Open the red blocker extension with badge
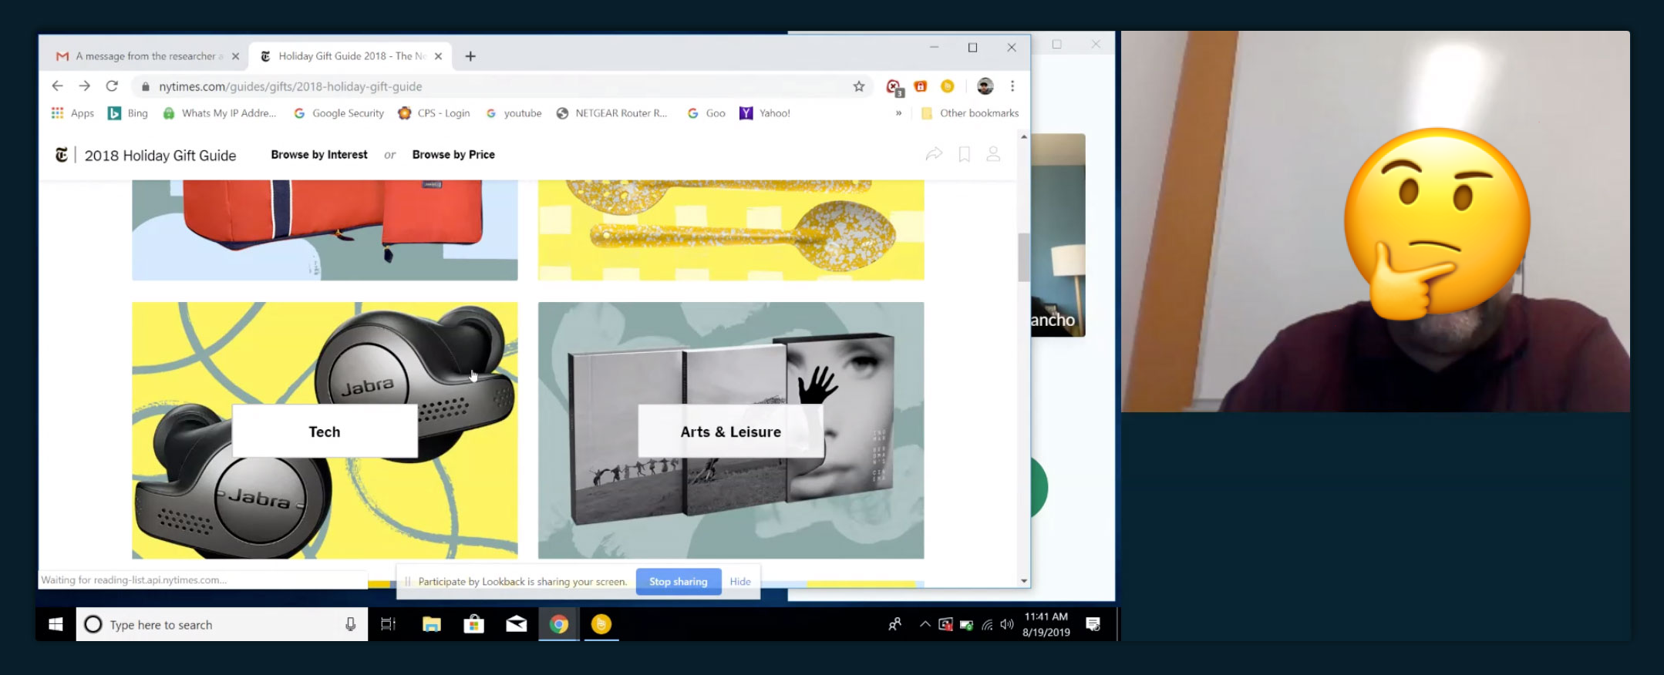The height and width of the screenshot is (675, 1664). point(894,87)
